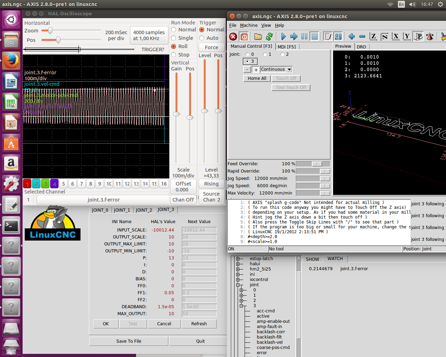The image size is (446, 357).
Task: Toggle skip lines with slash icon
Action: click(x=328, y=37)
